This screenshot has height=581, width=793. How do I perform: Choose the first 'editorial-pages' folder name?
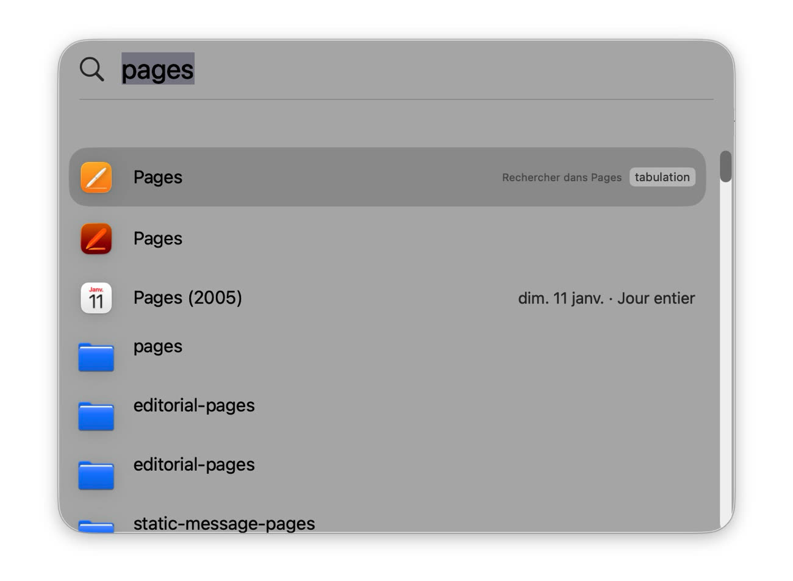pyautogui.click(x=194, y=405)
